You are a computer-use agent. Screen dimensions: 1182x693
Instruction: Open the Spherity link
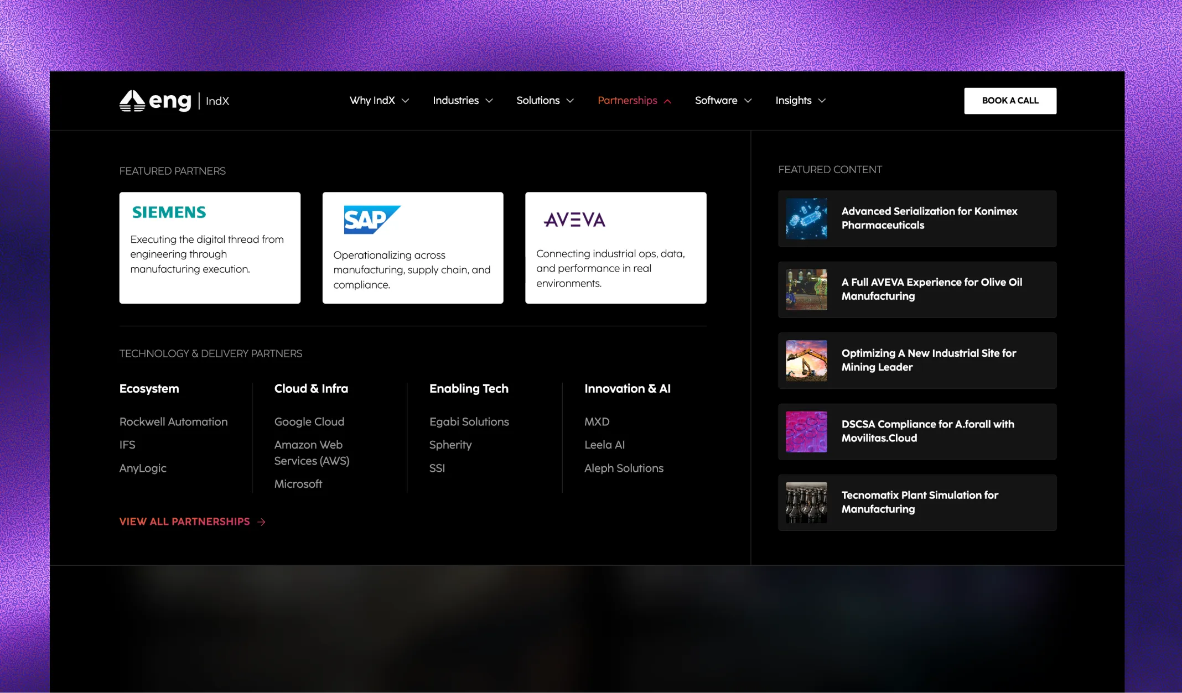pos(450,445)
